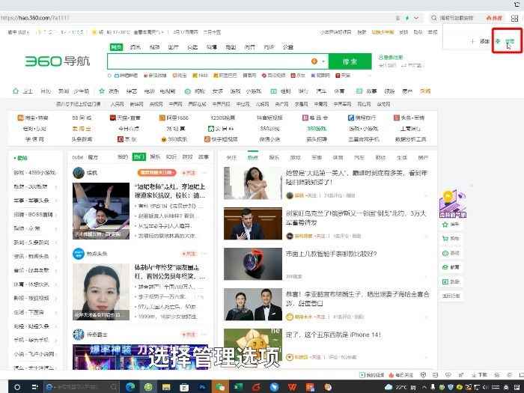Open the wedding couple news thumbnail
524x393 pixels.
pyautogui.click(x=253, y=305)
